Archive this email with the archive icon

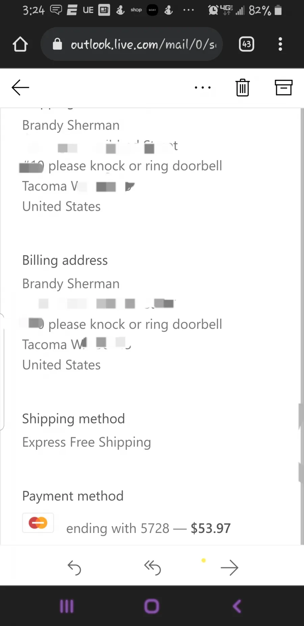(x=283, y=88)
